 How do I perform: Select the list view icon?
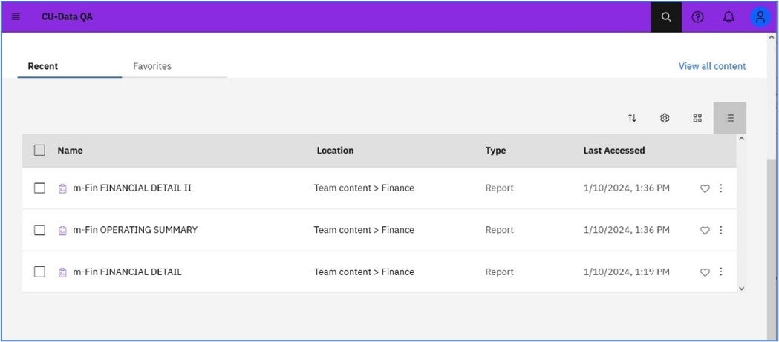click(x=730, y=118)
